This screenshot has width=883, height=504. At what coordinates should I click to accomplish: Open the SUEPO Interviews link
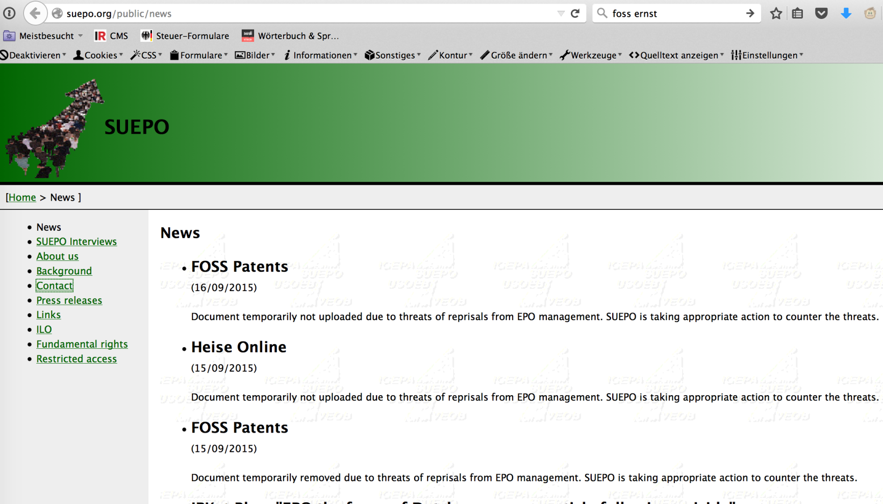tap(77, 242)
